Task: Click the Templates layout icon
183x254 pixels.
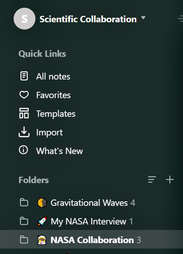Action: 24,113
